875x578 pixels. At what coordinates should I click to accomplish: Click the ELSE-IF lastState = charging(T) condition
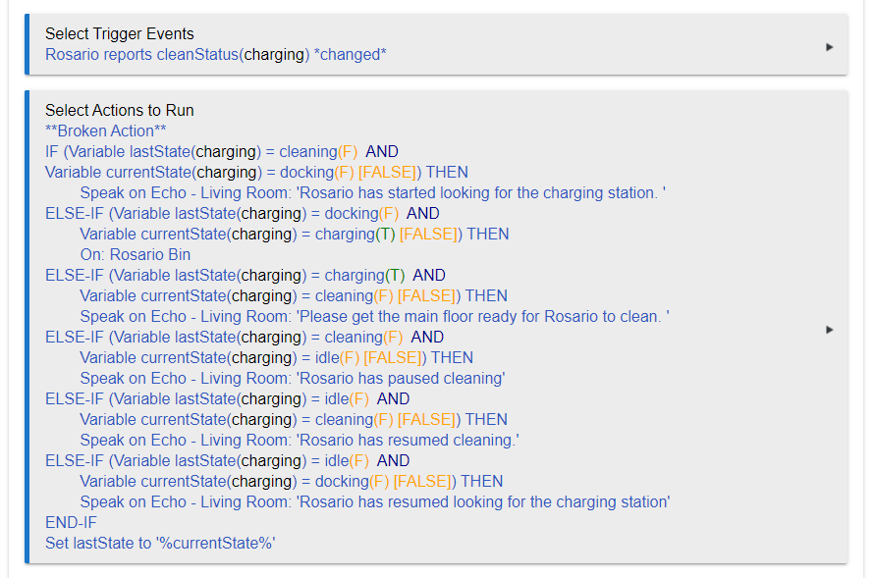tap(245, 276)
